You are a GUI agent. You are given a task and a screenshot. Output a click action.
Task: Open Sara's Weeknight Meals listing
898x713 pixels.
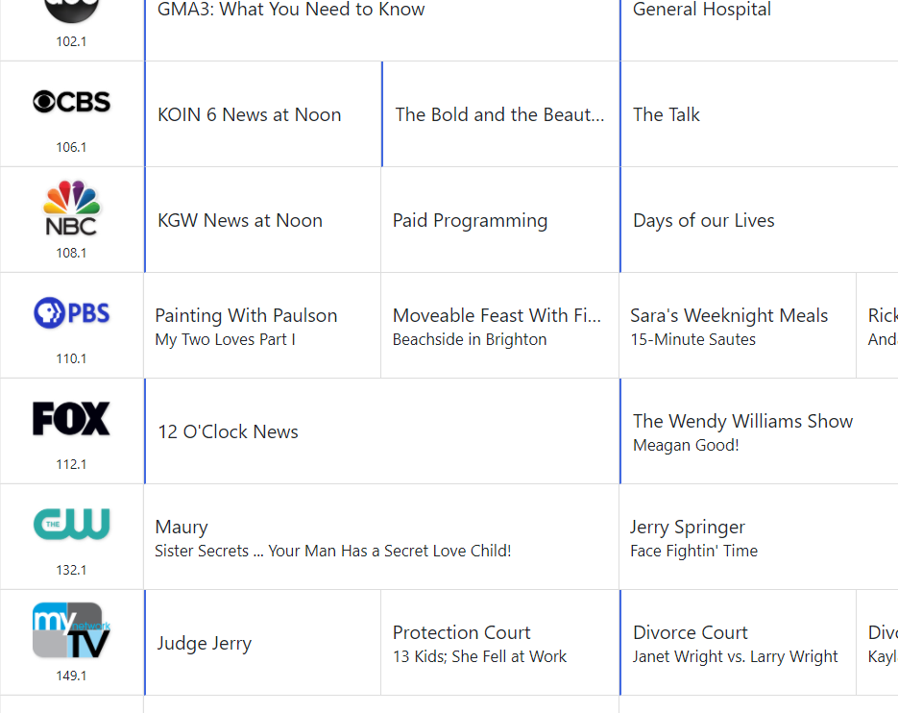click(x=729, y=325)
